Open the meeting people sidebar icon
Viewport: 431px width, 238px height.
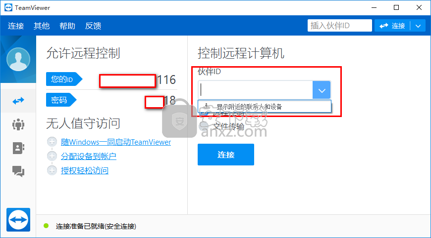[x=18, y=124]
